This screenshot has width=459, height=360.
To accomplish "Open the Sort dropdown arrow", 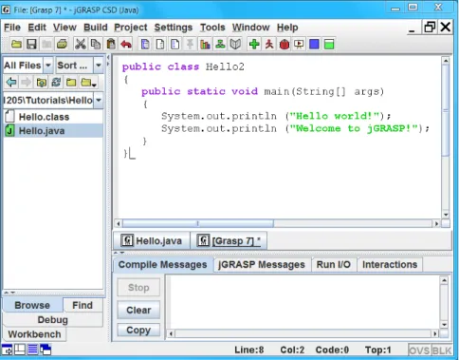I will pyautogui.click(x=99, y=66).
